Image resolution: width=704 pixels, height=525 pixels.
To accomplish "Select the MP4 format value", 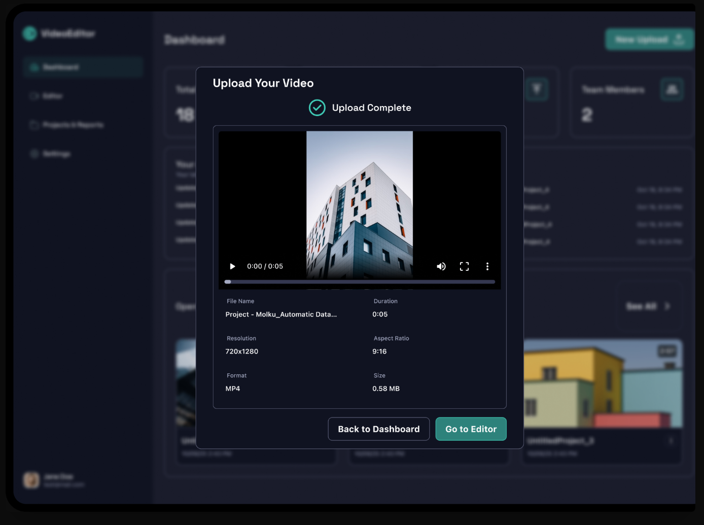I will point(233,389).
